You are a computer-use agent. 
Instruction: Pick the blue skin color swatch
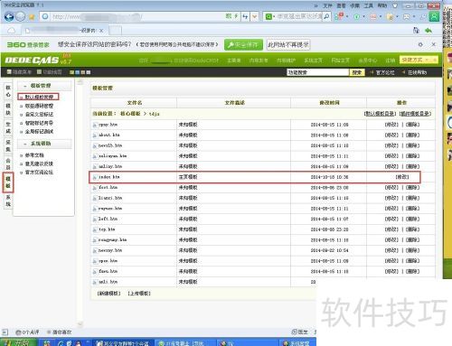pos(78,72)
